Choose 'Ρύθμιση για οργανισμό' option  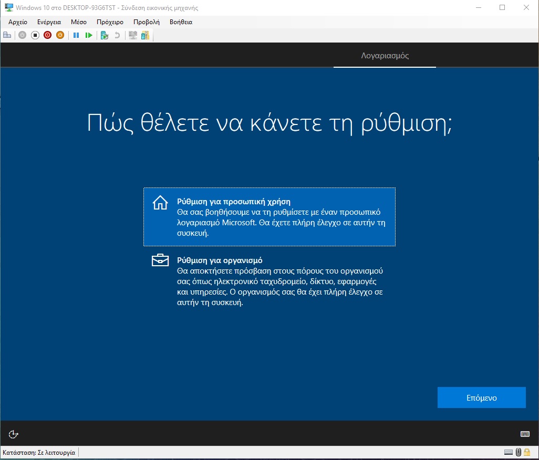[269, 281]
